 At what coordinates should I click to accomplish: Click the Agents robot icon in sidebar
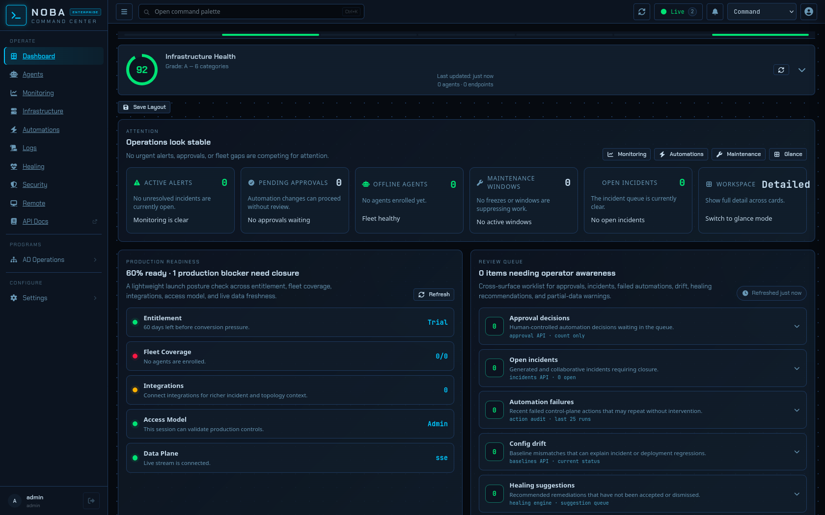pyautogui.click(x=14, y=75)
